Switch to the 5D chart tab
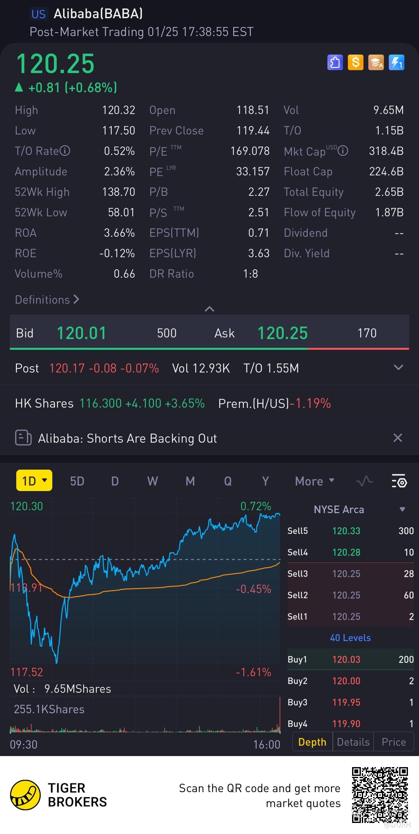 pos(77,481)
